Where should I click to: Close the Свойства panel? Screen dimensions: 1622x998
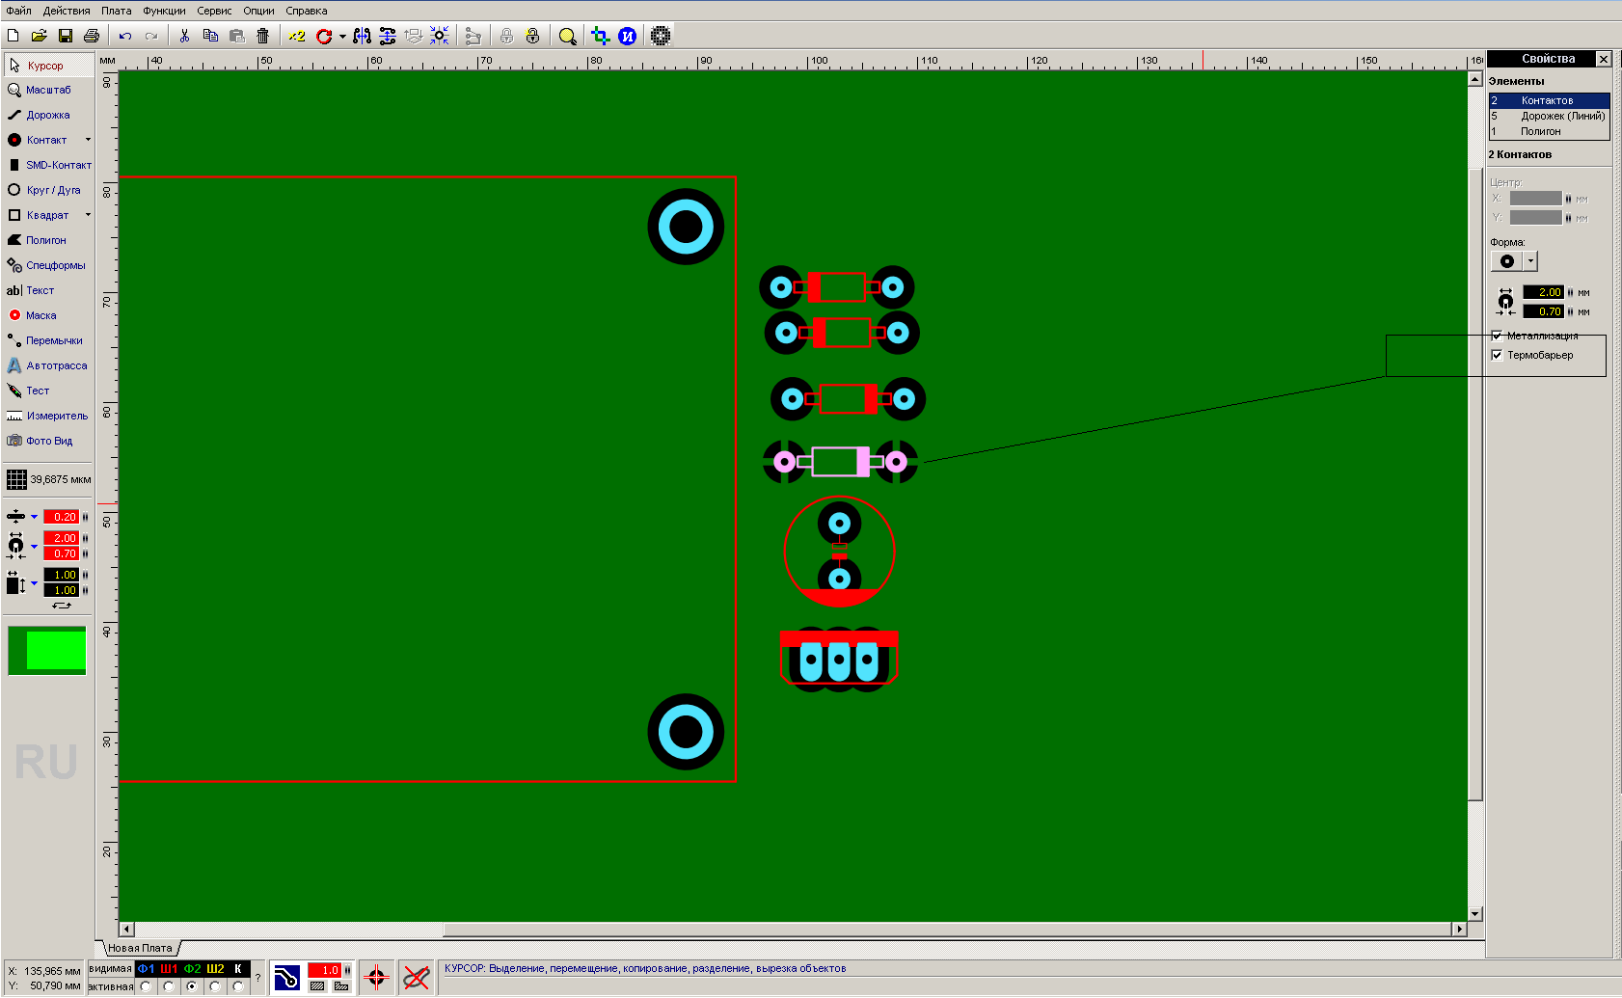coord(1604,59)
